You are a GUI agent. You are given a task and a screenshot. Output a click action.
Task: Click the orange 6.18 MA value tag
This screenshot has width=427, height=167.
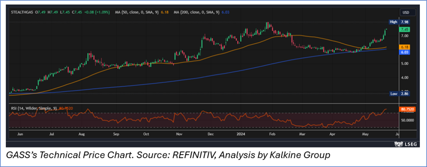pyautogui.click(x=404, y=47)
